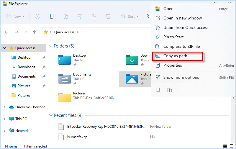Image resolution: width=236 pixels, height=149 pixels.
Task: Select Documents in the navigation pane
Action: [27, 76]
